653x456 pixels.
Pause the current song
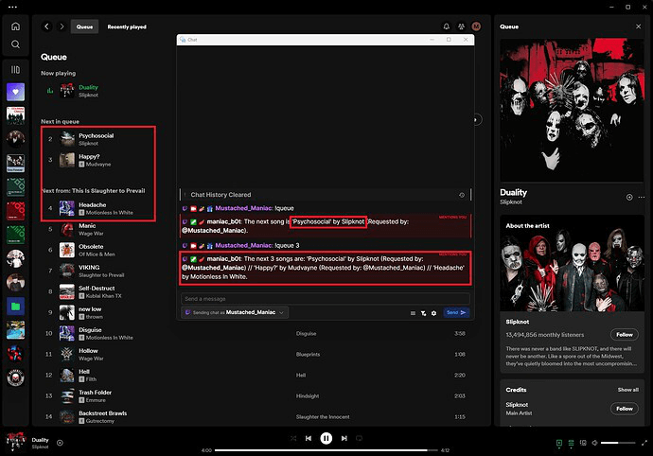(326, 438)
